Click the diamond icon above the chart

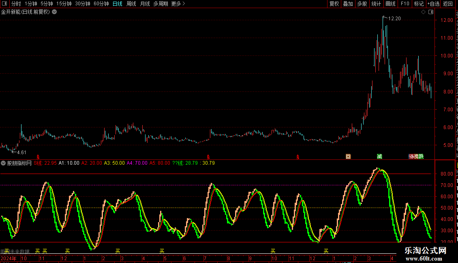point(423,12)
